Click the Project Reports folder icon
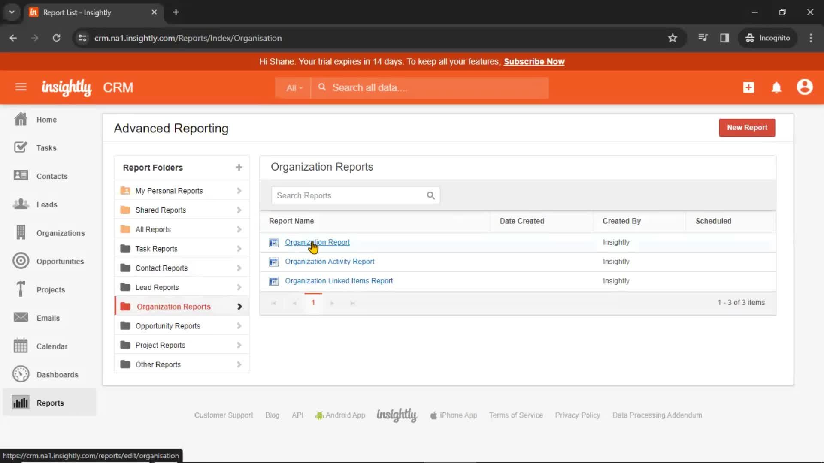 pos(125,345)
